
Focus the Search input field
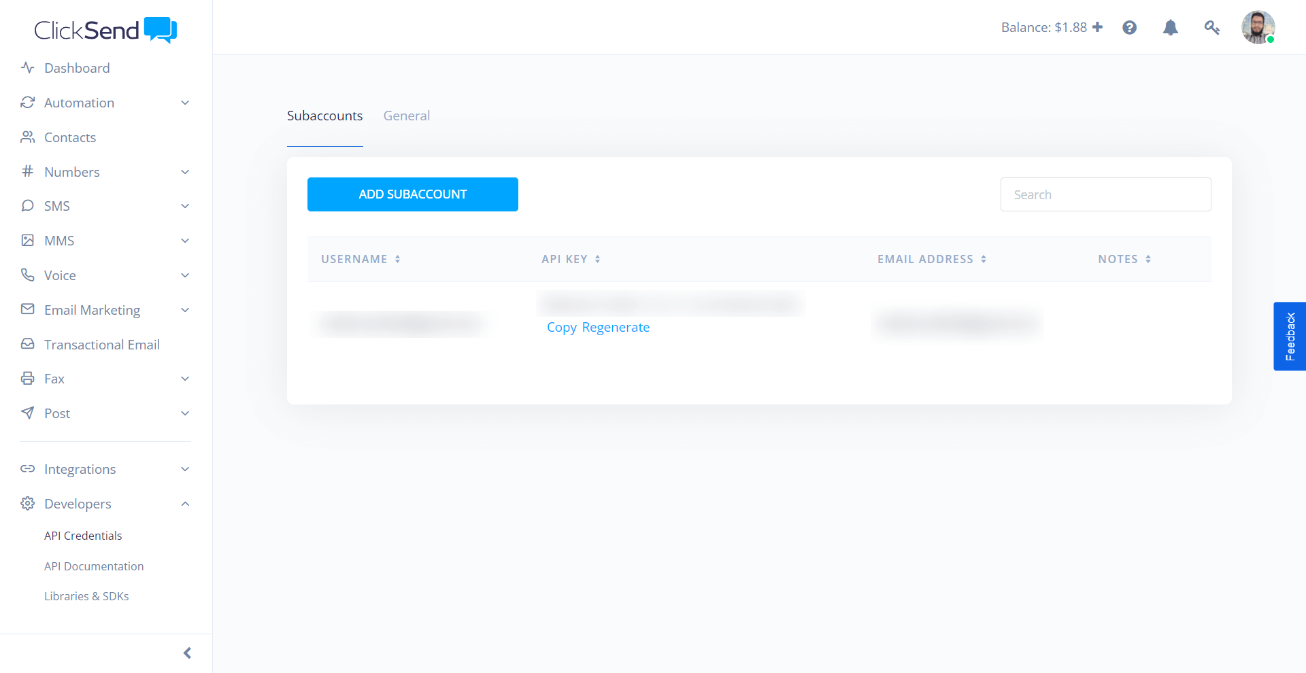(1105, 194)
